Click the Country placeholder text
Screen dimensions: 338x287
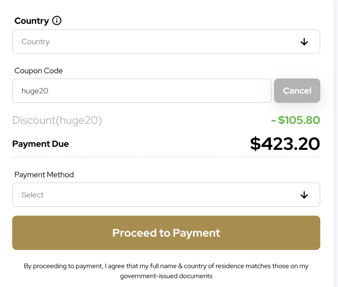click(x=36, y=42)
